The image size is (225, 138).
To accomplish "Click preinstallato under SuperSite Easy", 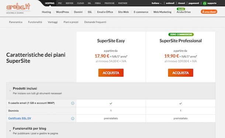I will tap(111, 118).
